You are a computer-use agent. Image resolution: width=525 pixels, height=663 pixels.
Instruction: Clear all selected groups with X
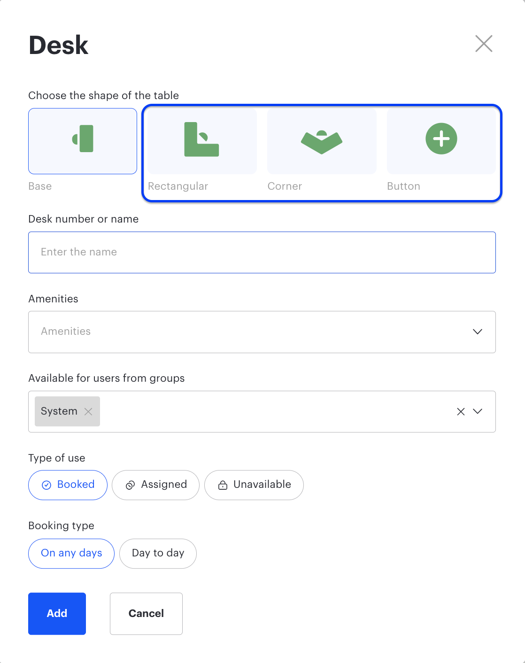(461, 411)
